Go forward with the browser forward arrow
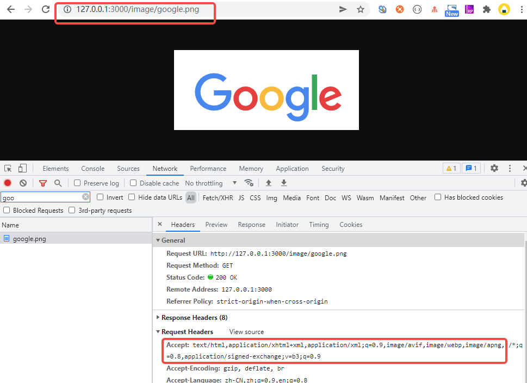Viewport: 527px width, 383px height. point(28,9)
